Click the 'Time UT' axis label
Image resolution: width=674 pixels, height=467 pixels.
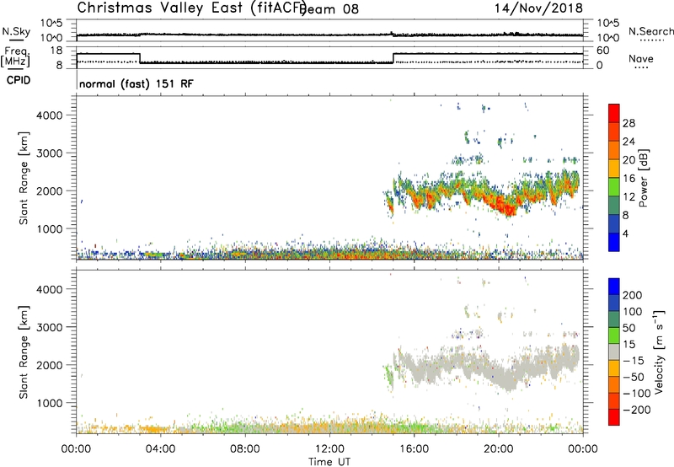329,462
